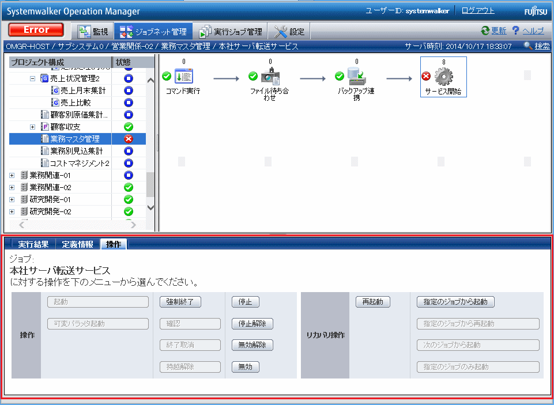The image size is (554, 405).
Task: Select the バックアップ連携 job icon
Action: [357, 76]
